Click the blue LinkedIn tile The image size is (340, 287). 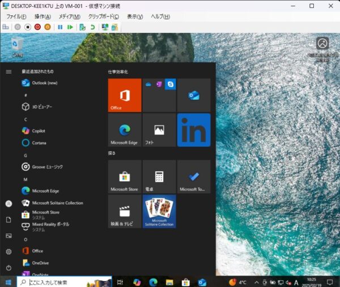point(194,130)
